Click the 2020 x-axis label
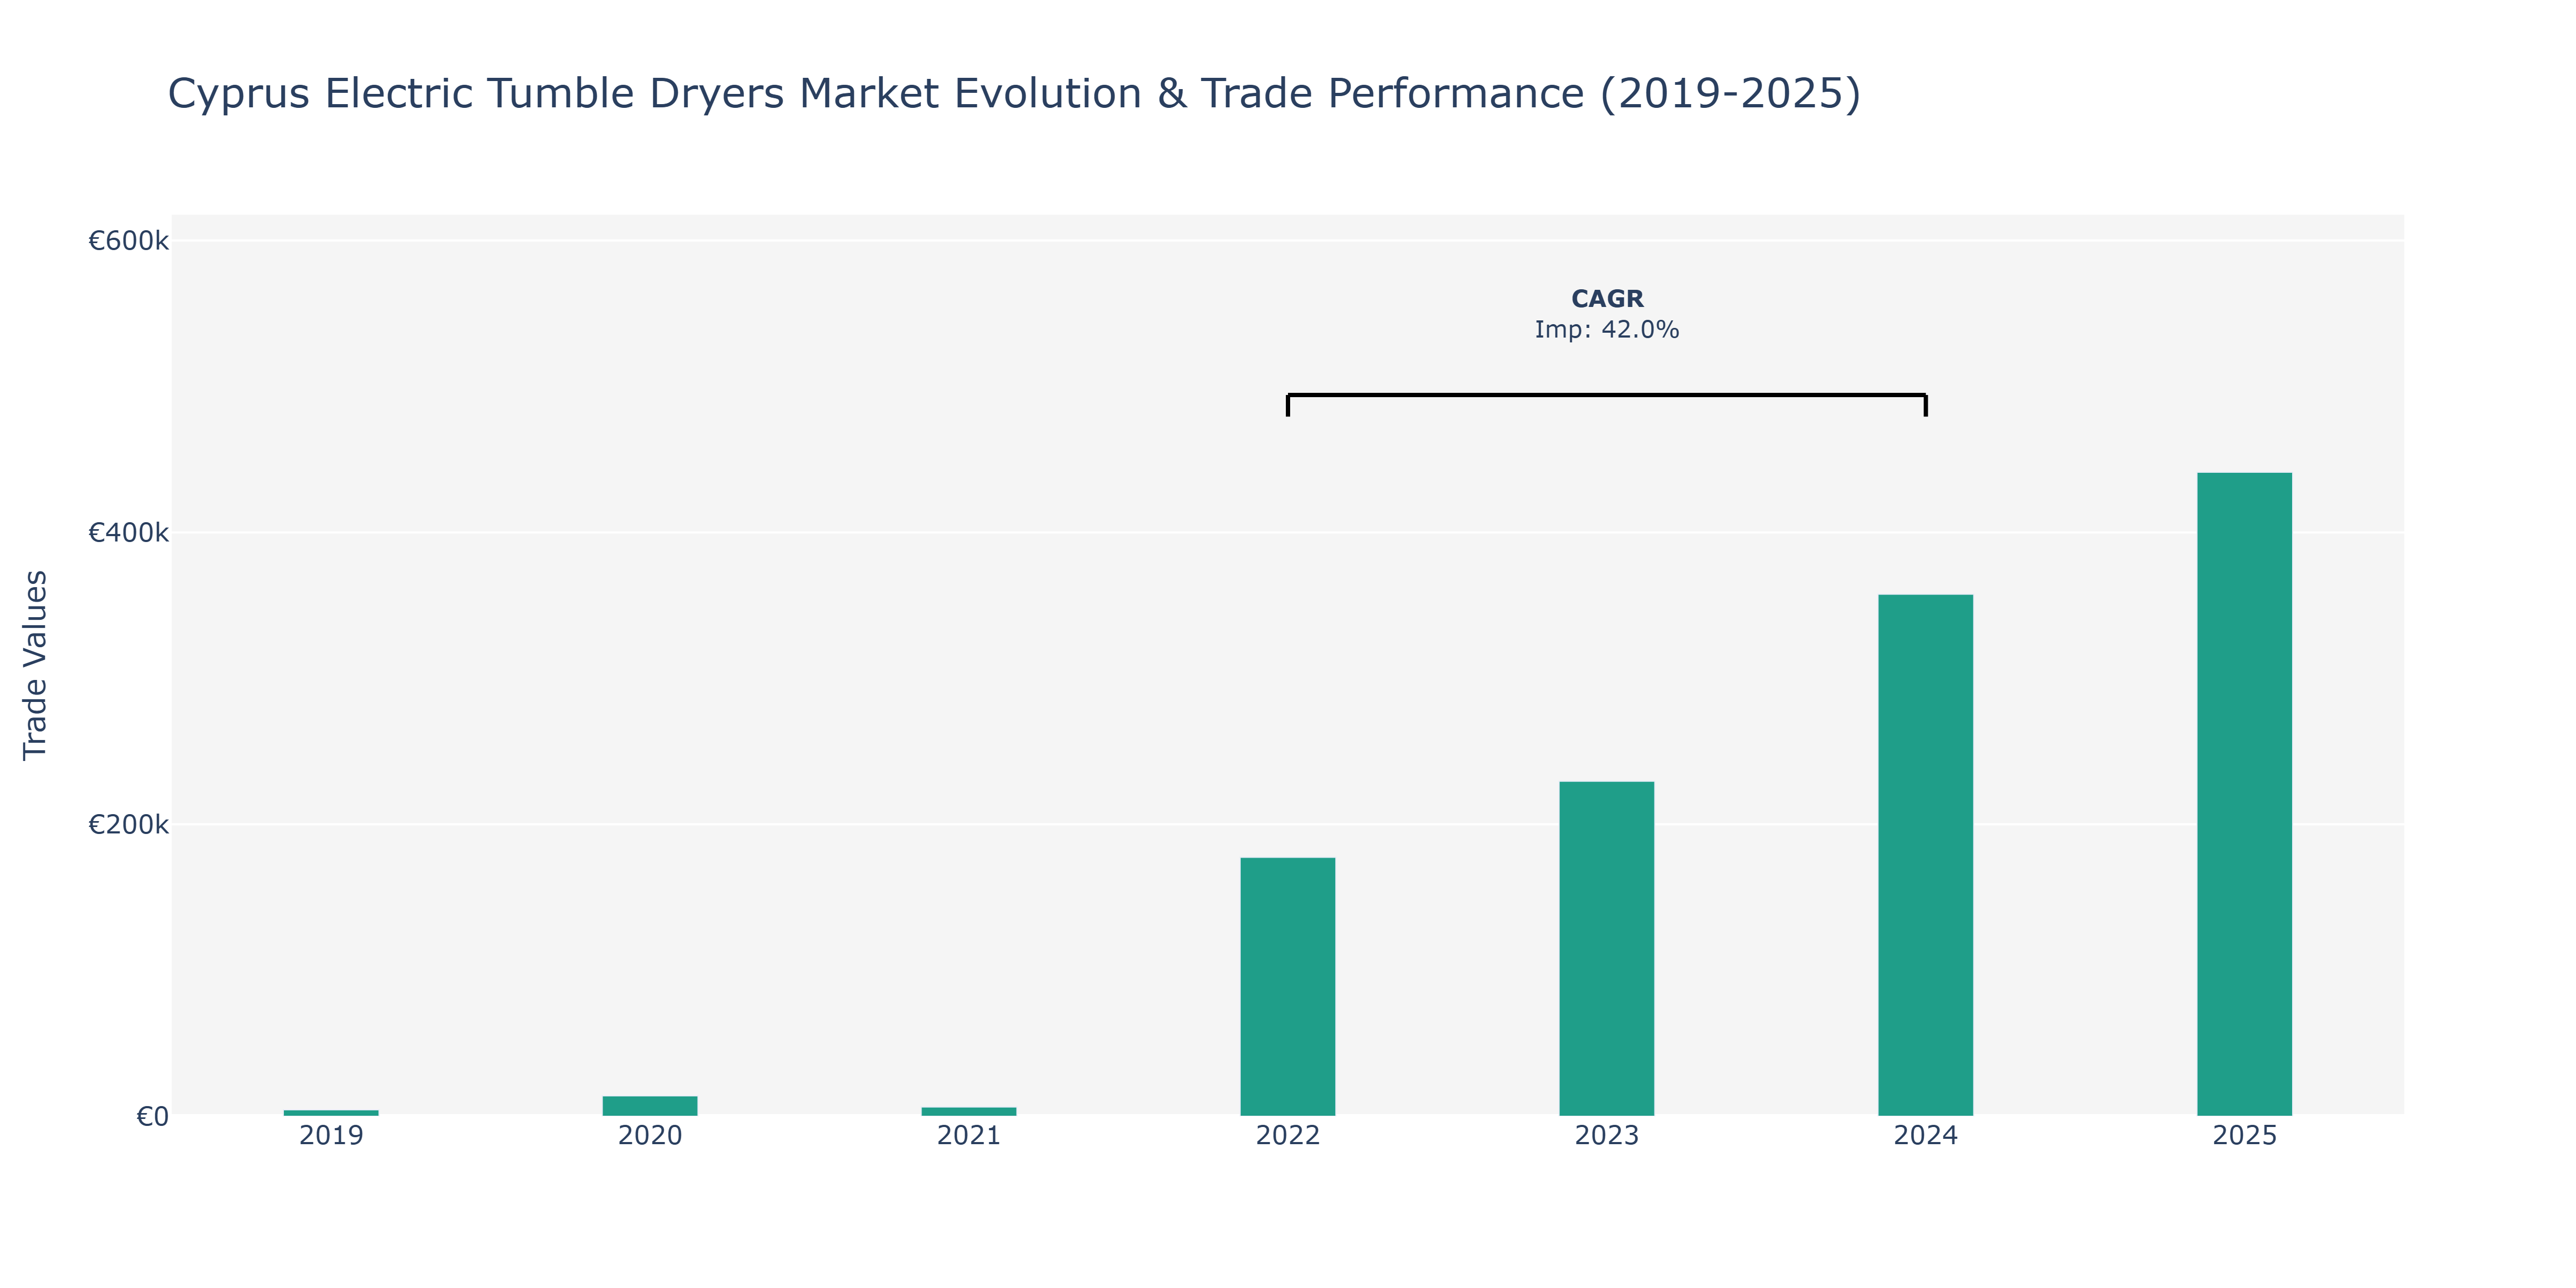Image resolution: width=2576 pixels, height=1288 pixels. point(650,1136)
